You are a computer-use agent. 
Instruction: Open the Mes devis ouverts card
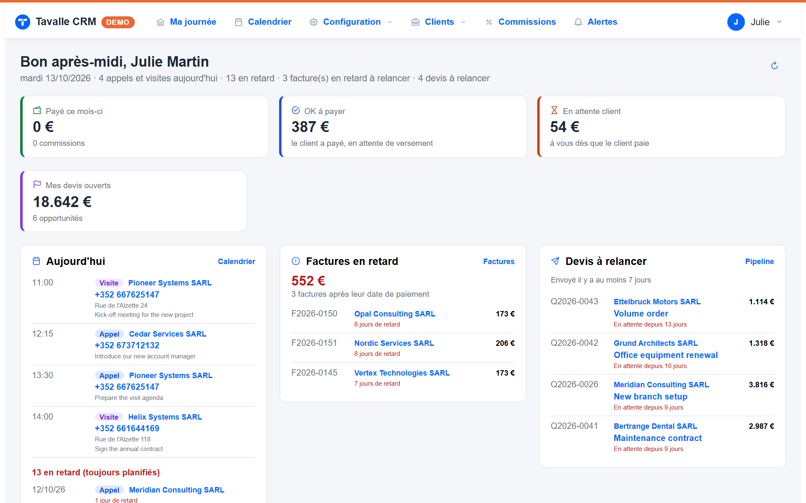pyautogui.click(x=133, y=201)
